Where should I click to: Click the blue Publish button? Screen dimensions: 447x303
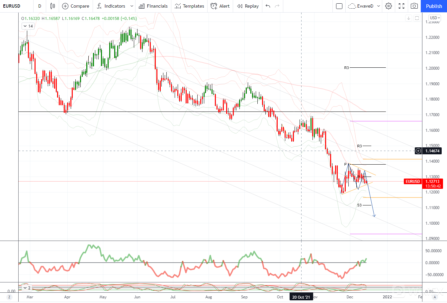434,6
